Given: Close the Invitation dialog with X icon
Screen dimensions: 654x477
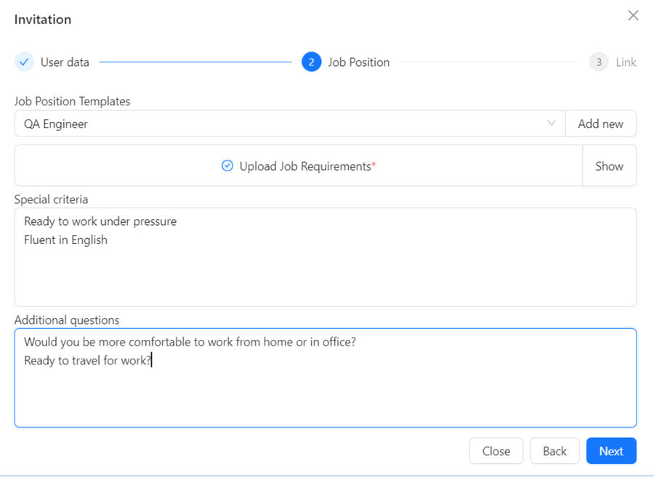Looking at the screenshot, I should click(x=633, y=15).
